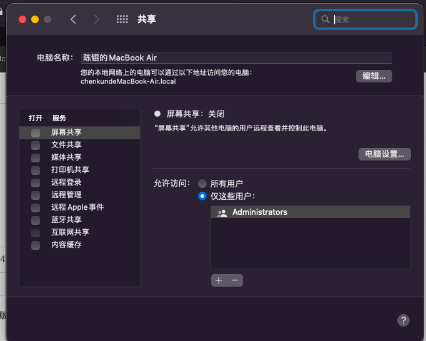Close the 共享 window with red button
426x341 pixels.
[x=22, y=19]
